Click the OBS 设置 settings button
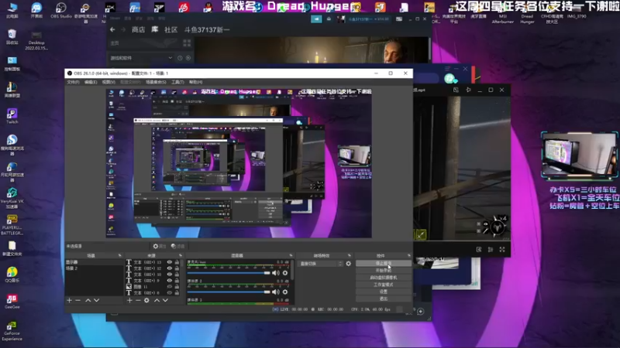This screenshot has height=348, width=620. coord(383,292)
